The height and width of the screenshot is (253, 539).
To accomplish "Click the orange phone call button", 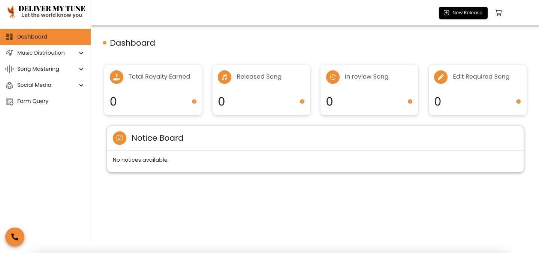I will coord(15,237).
